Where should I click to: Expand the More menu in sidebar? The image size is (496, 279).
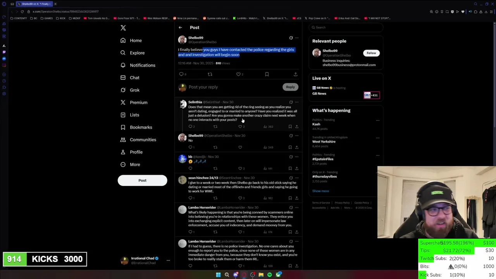pos(130,164)
